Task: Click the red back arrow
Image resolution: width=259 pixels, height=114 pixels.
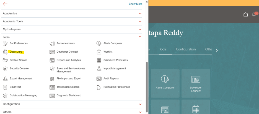Action: [5, 4]
